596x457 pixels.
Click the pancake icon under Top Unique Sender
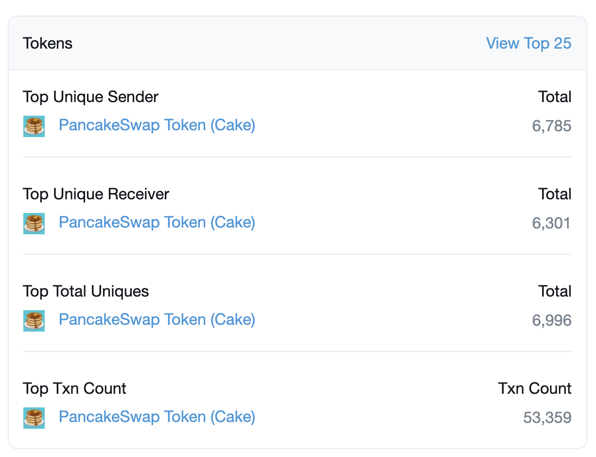34,126
